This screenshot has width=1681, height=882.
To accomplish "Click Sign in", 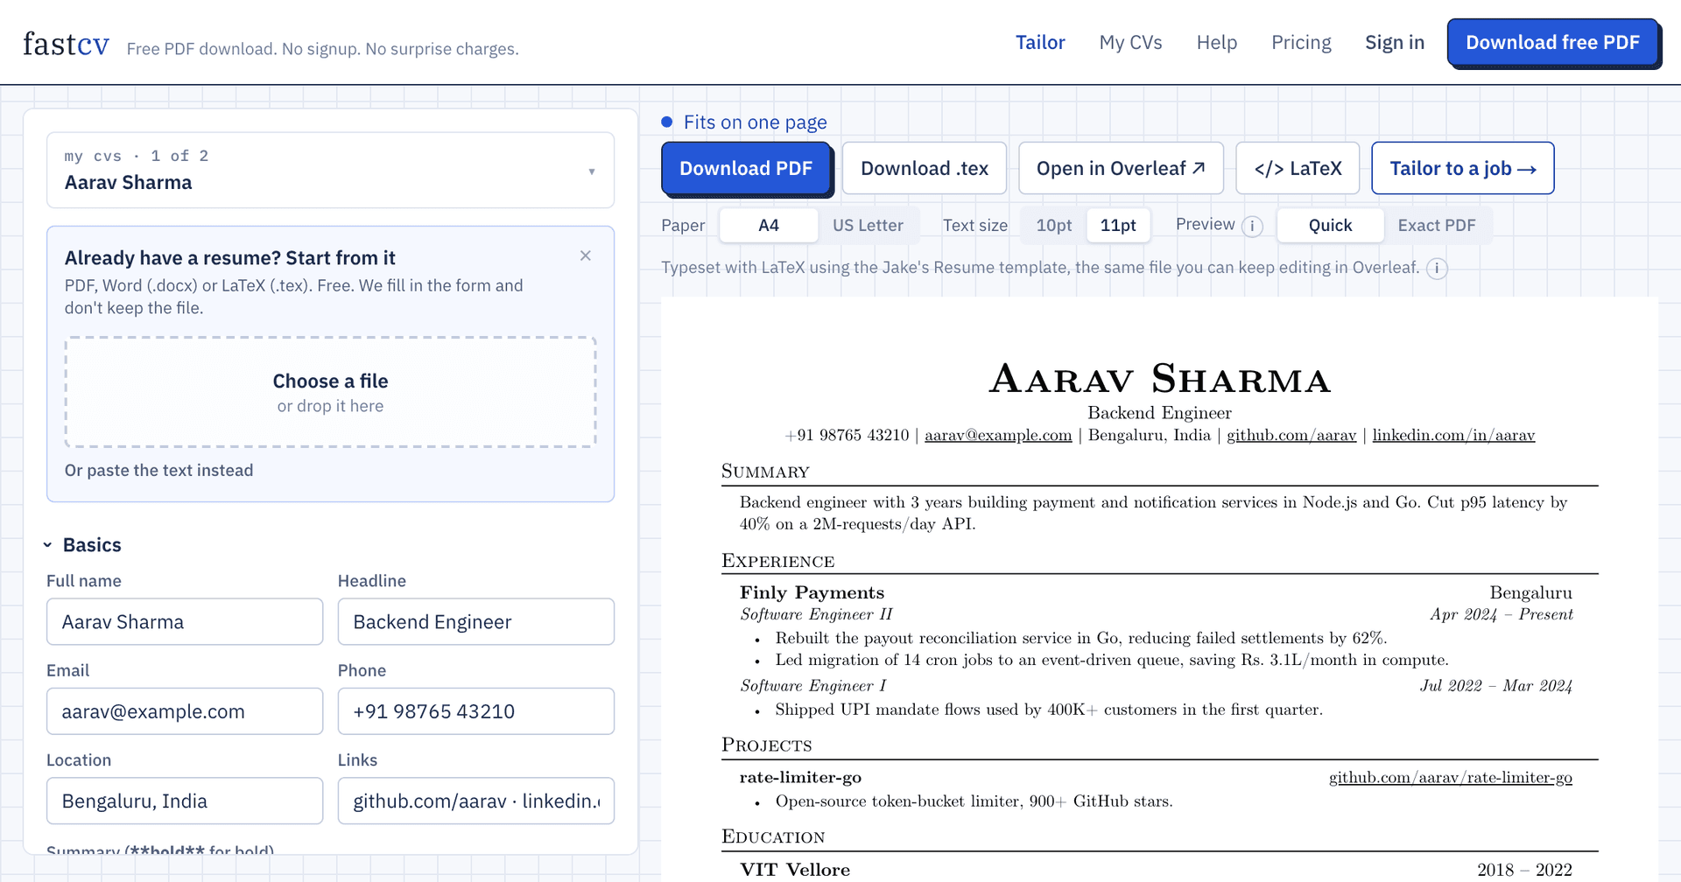I will click(x=1395, y=42).
